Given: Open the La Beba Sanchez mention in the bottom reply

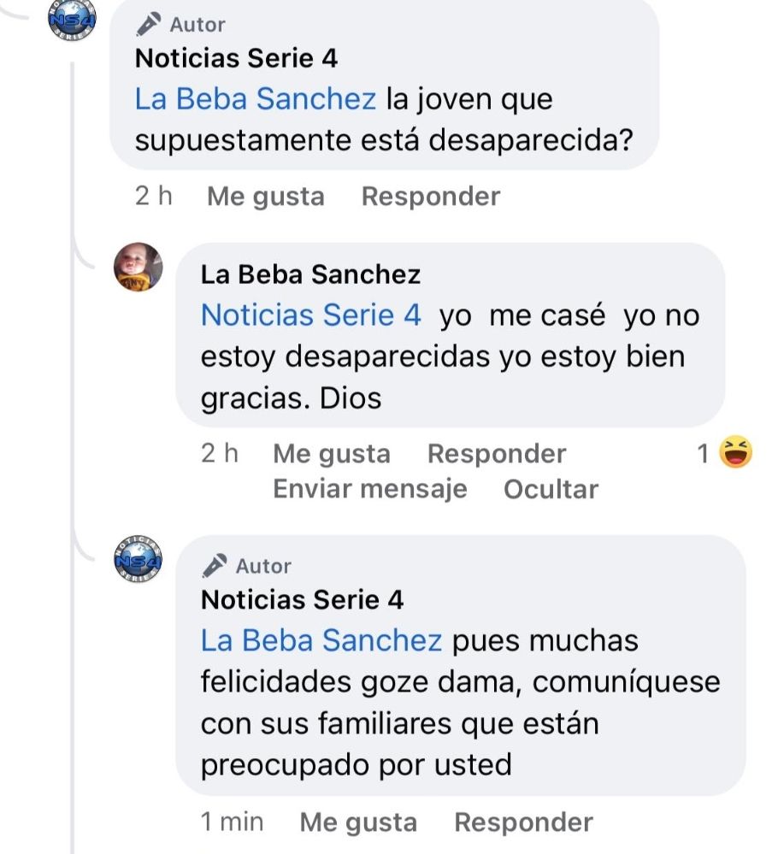Looking at the screenshot, I should click(321, 640).
